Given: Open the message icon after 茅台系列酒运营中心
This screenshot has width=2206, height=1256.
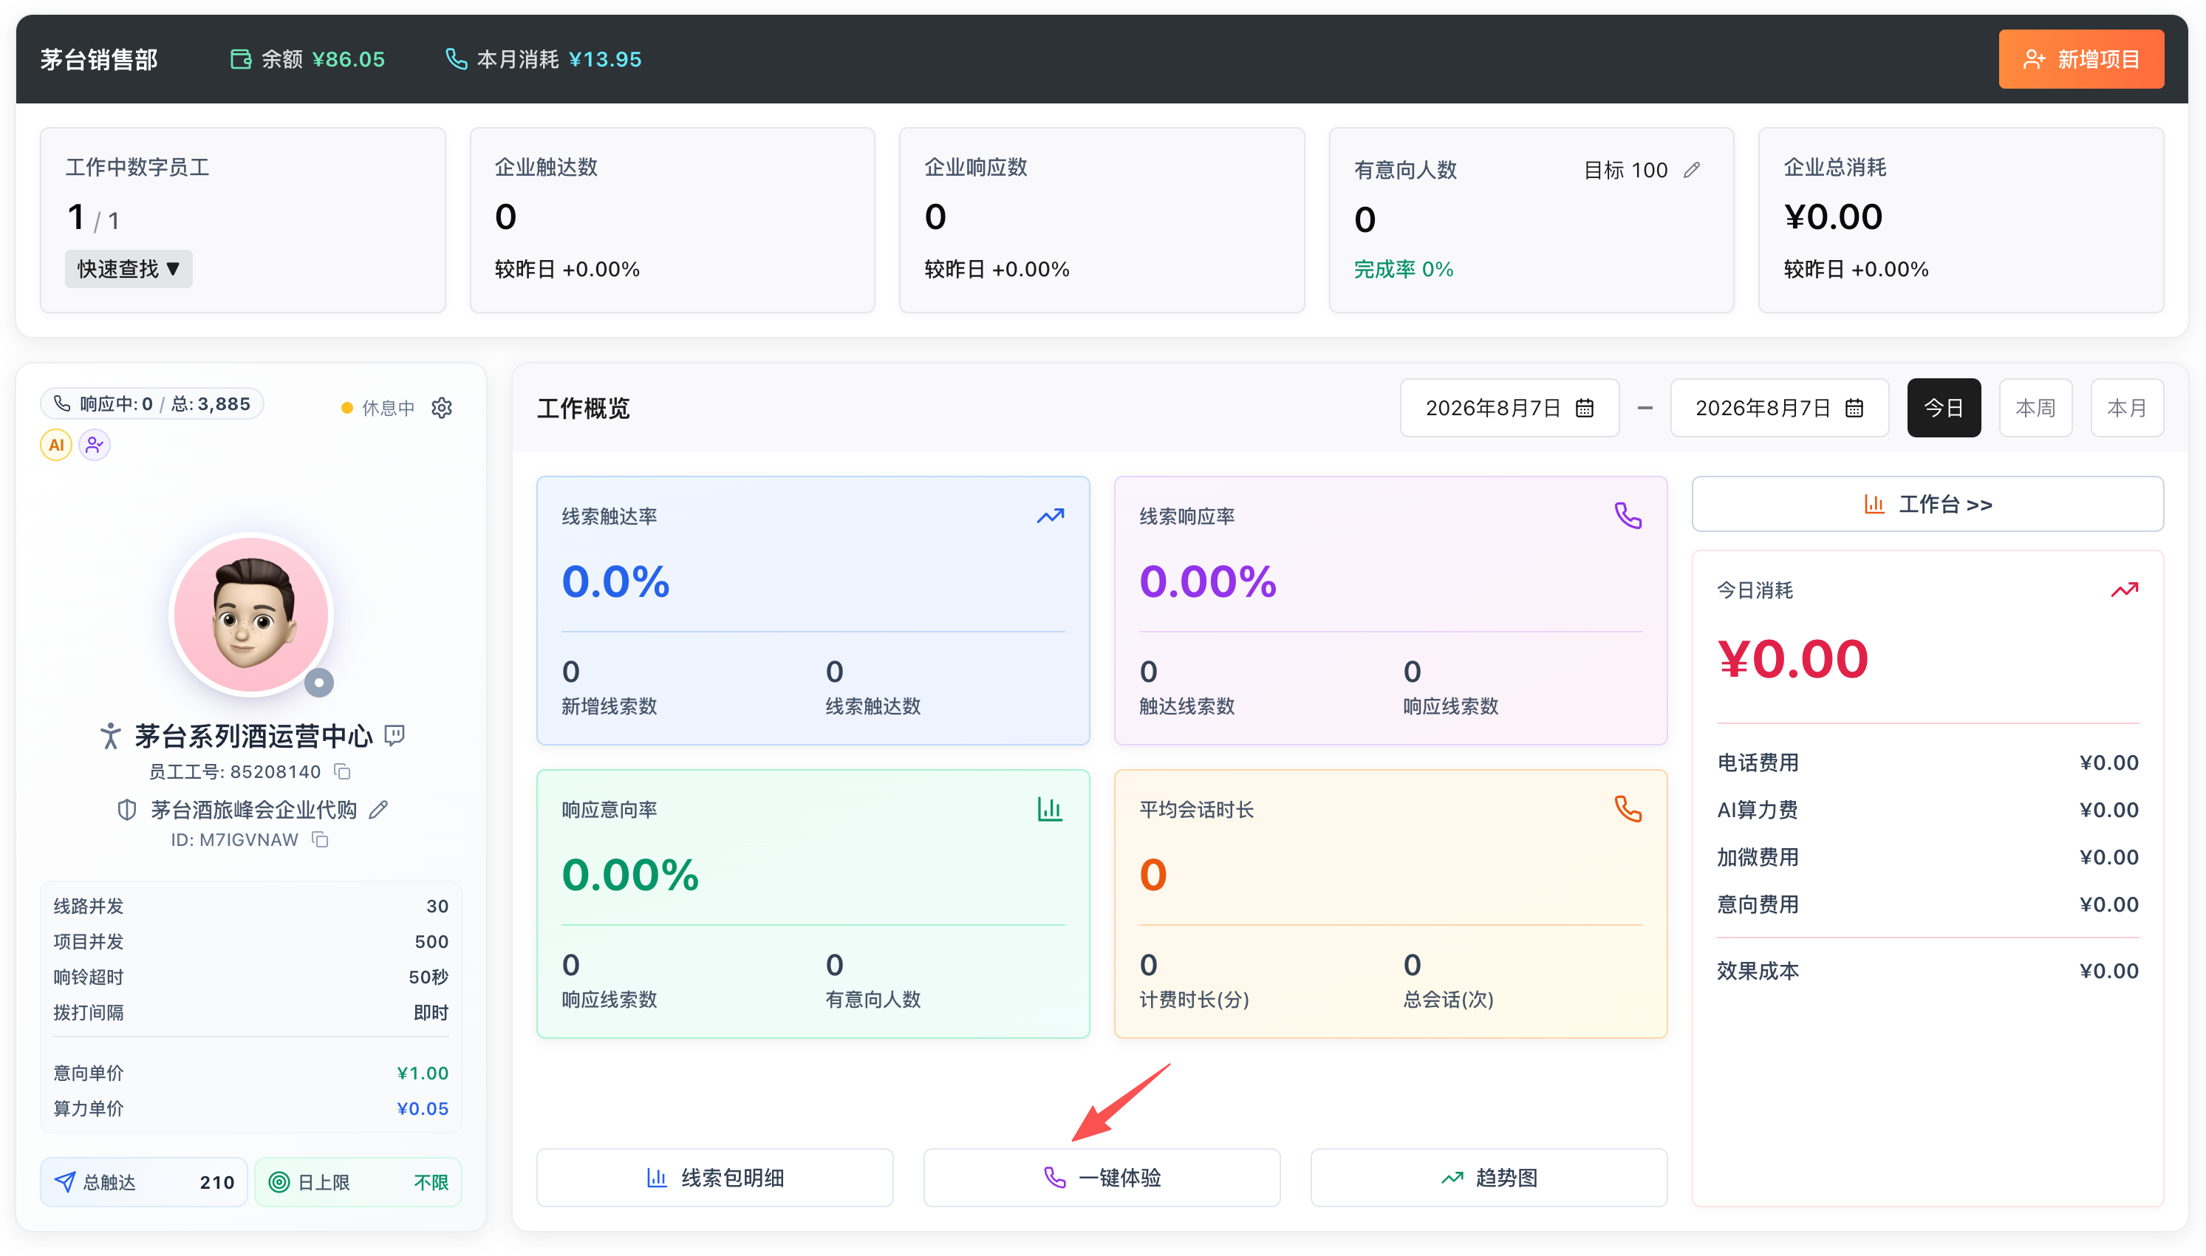Looking at the screenshot, I should [394, 735].
